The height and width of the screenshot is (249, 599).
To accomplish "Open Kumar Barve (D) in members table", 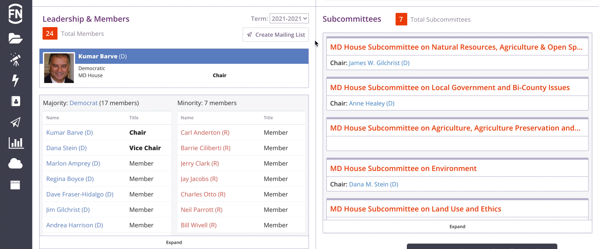I will 70,133.
